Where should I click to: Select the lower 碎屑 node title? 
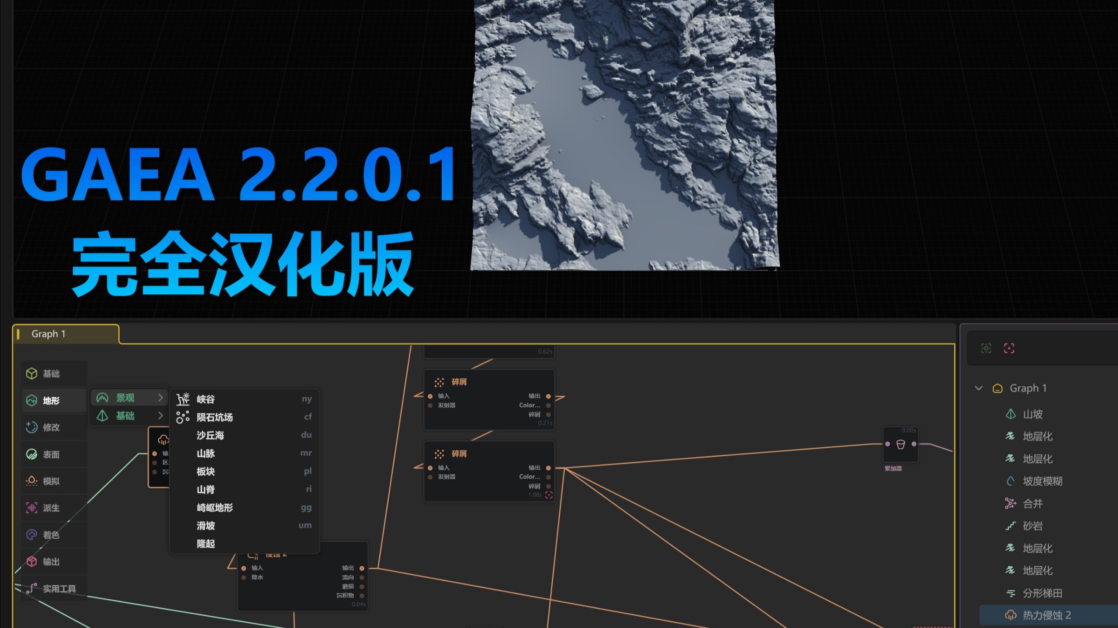(x=459, y=454)
